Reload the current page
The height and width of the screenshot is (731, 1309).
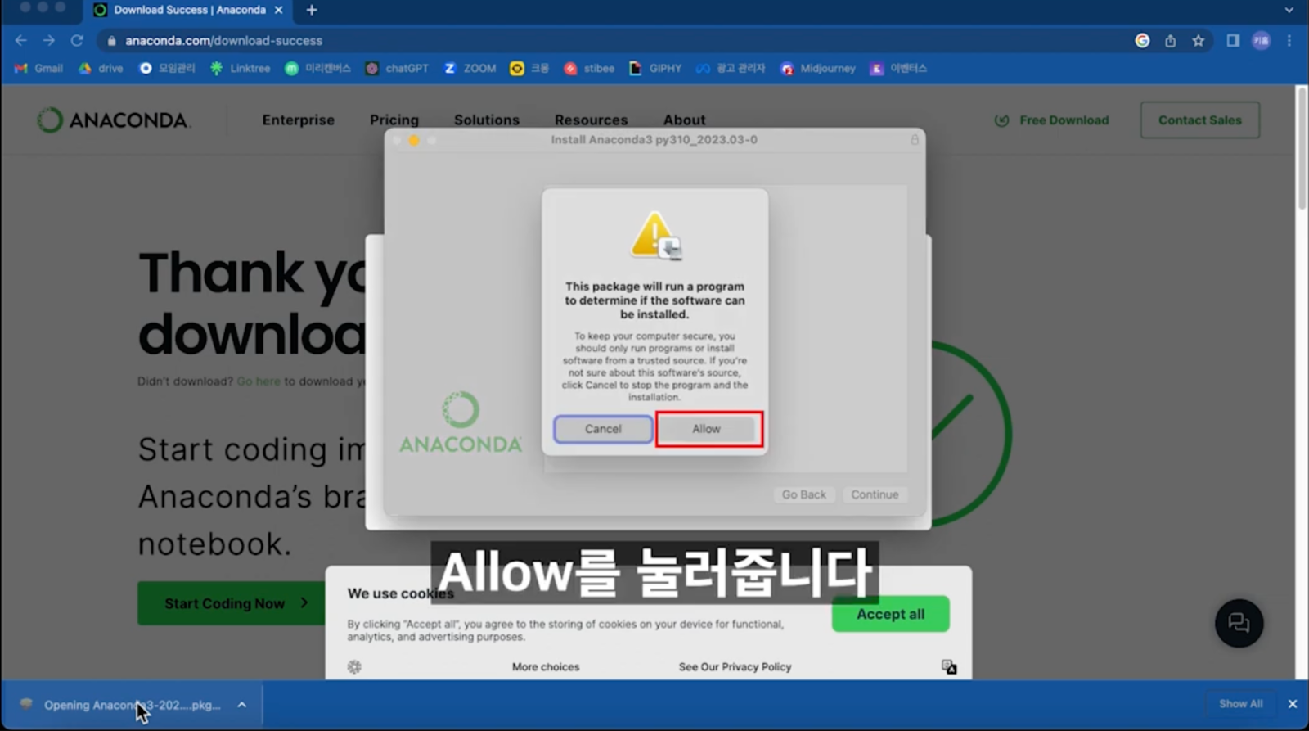77,40
